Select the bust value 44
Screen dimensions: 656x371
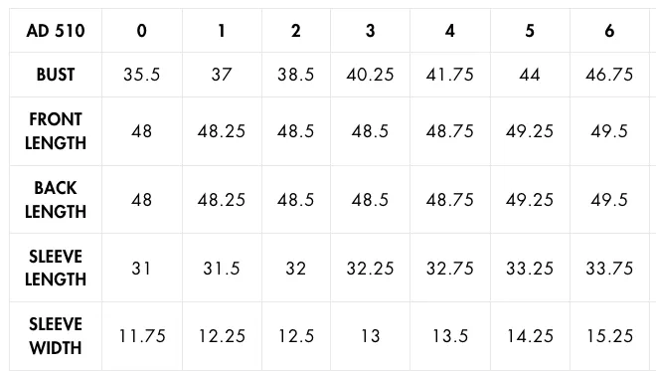tap(530, 75)
